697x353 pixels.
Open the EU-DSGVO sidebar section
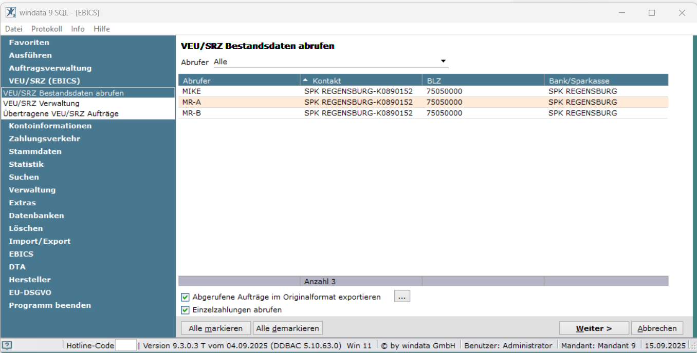pyautogui.click(x=30, y=292)
